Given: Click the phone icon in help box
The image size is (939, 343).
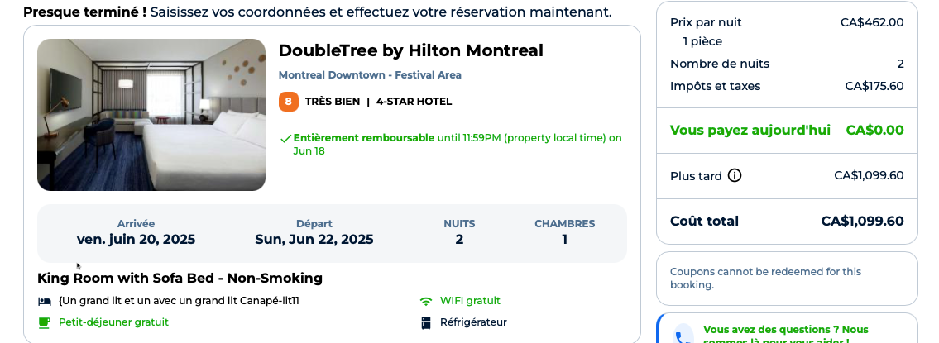Looking at the screenshot, I should (682, 336).
